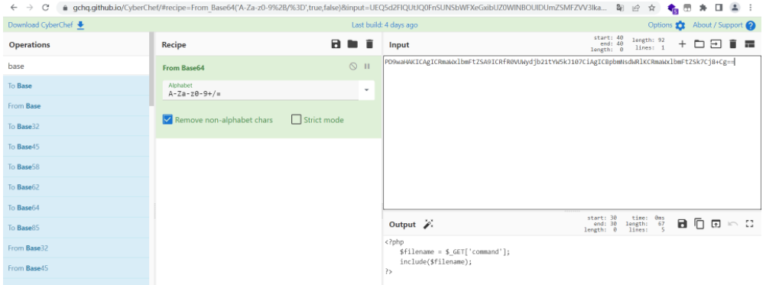
Task: Select the To Base62 operation
Action: [x=76, y=187]
